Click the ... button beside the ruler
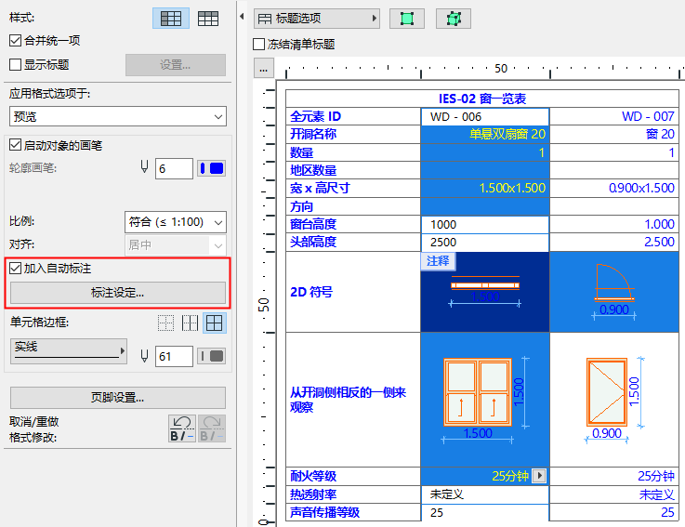The height and width of the screenshot is (527, 685). pos(263,69)
